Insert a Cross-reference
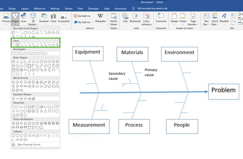The image size is (243, 159). point(146,19)
